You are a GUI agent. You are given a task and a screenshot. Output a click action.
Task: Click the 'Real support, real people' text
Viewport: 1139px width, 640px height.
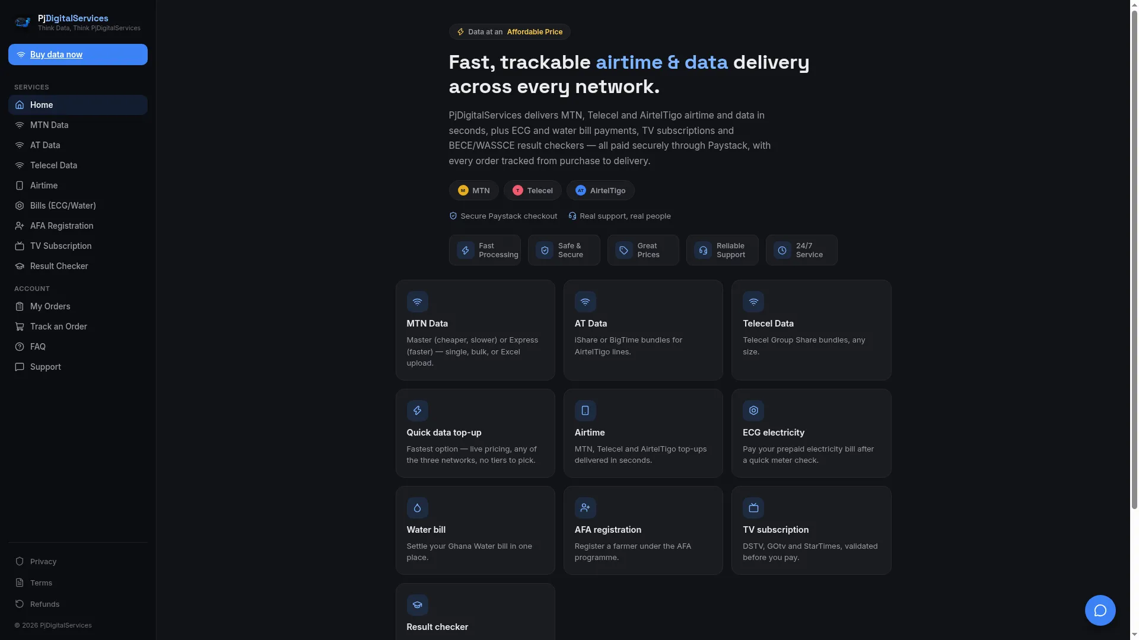coord(625,216)
